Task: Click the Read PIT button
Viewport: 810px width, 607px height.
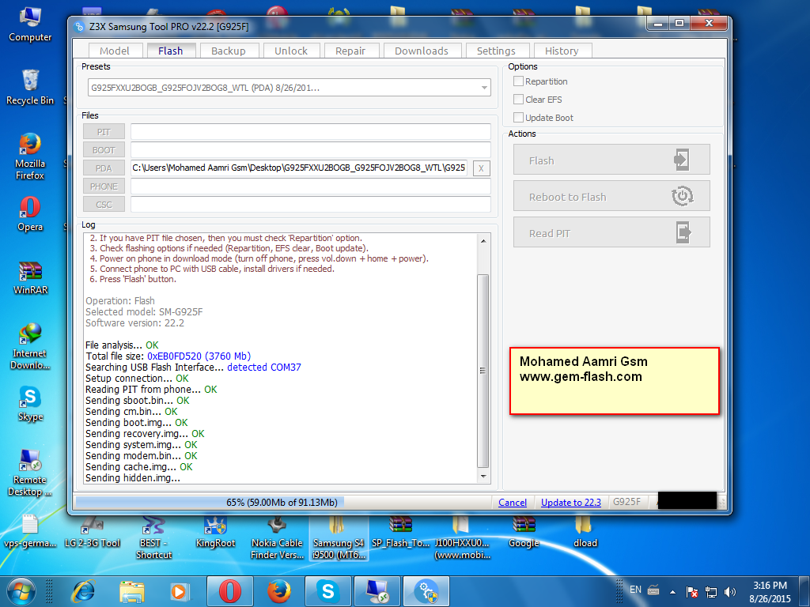Action: click(611, 232)
